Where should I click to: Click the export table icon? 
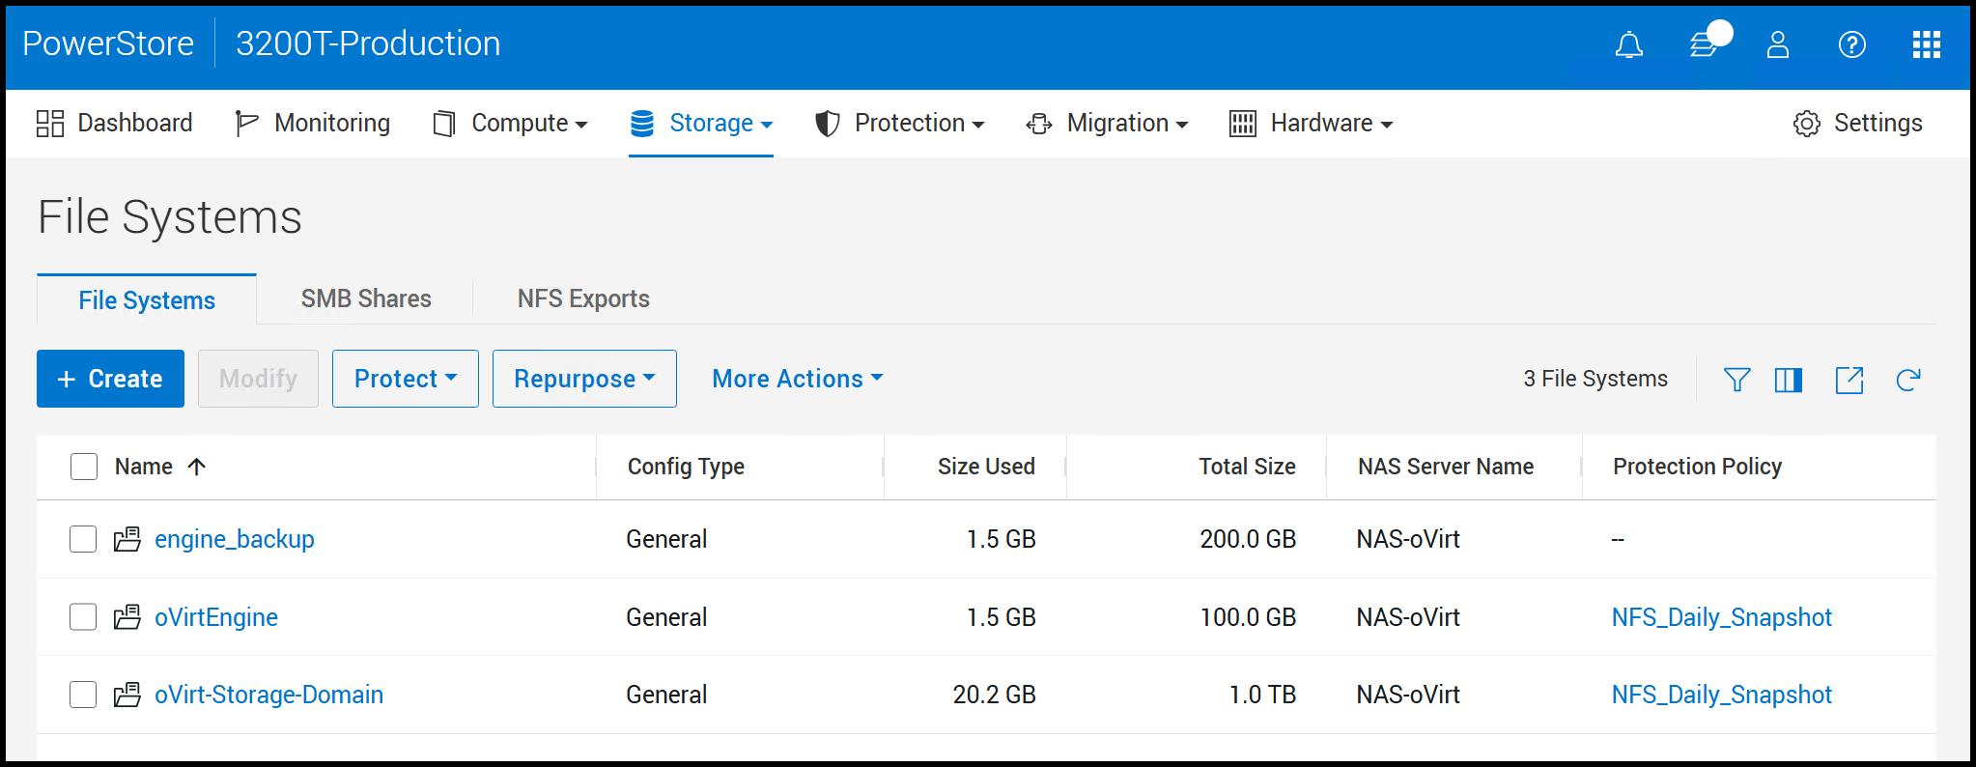click(1849, 380)
